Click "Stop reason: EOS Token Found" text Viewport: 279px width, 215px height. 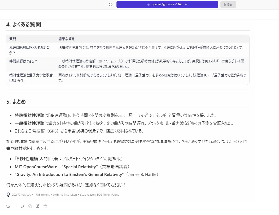(x=100, y=195)
